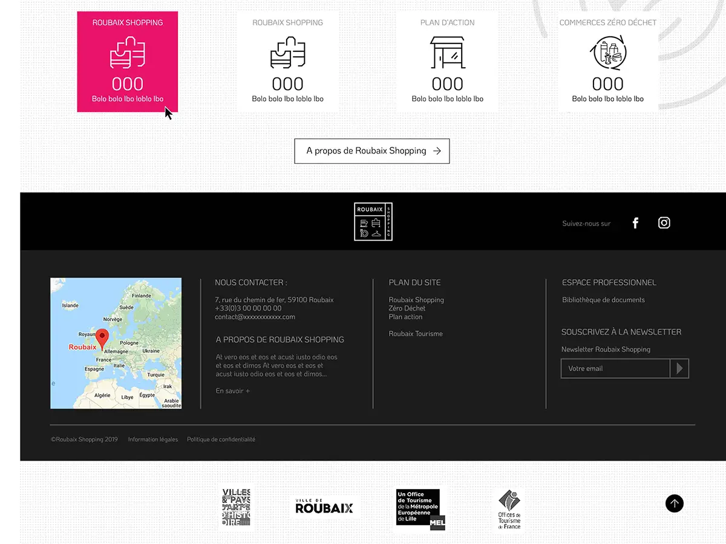The width and height of the screenshot is (726, 544).
Task: Click the shopping bags icon in white Roubaix Shopping card
Action: (x=287, y=53)
